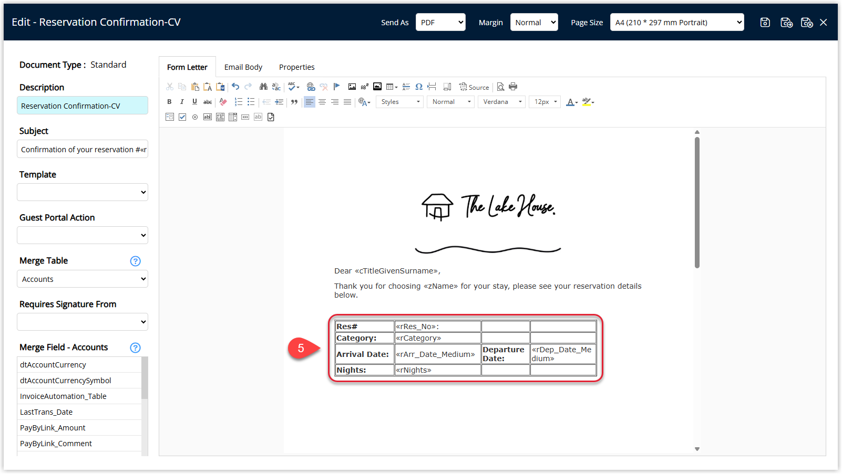Apply bold formatting
This screenshot has width=842, height=474.
pos(169,102)
